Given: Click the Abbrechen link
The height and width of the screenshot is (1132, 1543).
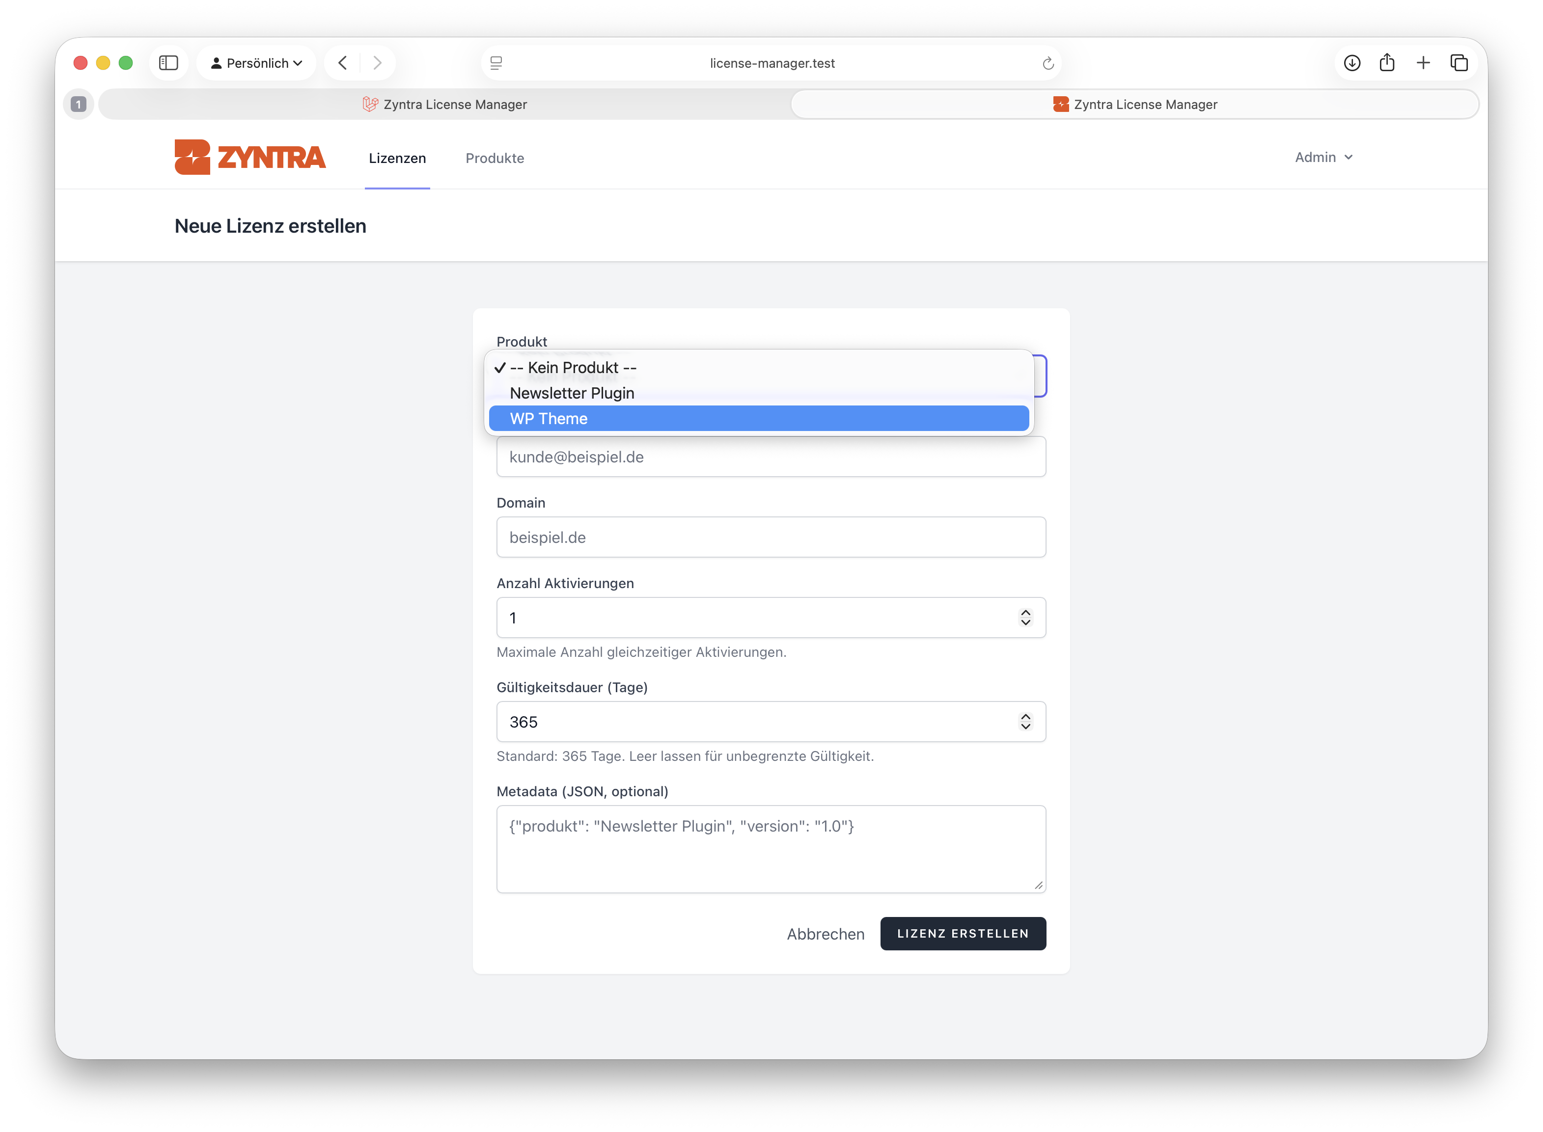Looking at the screenshot, I should [x=826, y=934].
